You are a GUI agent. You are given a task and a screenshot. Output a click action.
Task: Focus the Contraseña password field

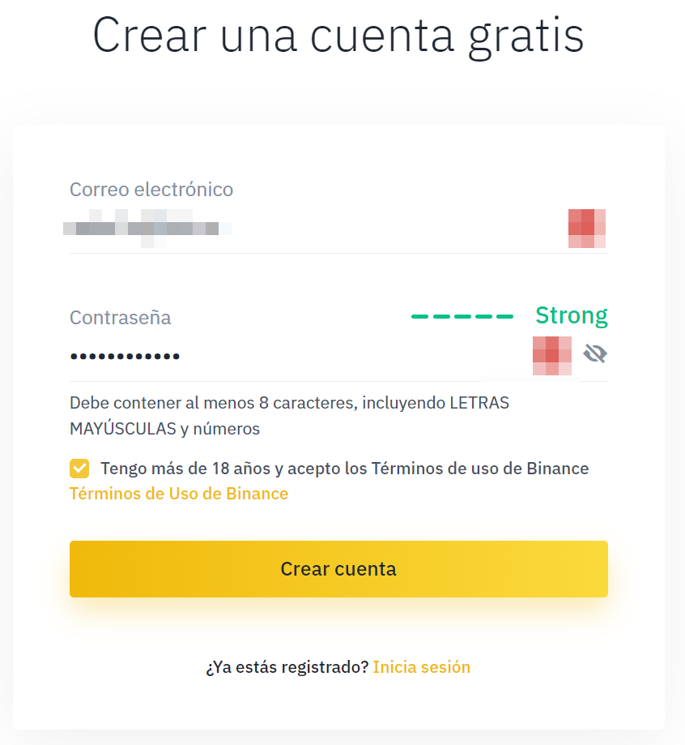pos(299,356)
